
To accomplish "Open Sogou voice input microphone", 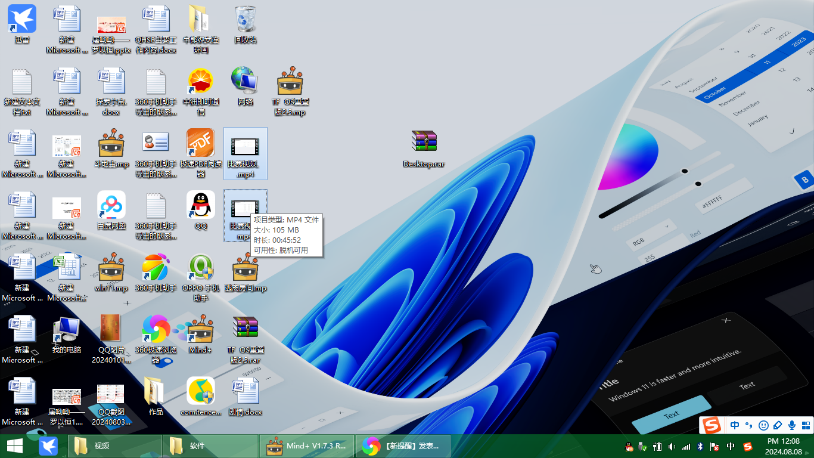I will [x=792, y=425].
